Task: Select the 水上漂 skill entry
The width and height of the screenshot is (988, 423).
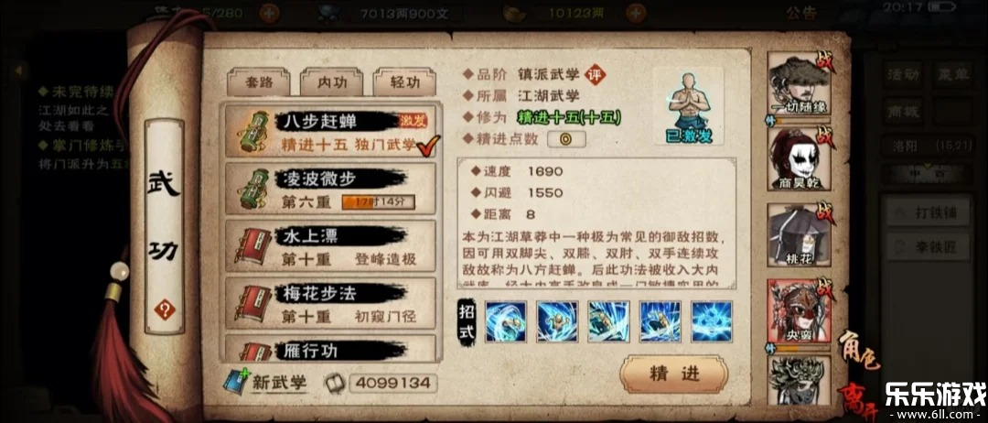Action: (x=330, y=246)
